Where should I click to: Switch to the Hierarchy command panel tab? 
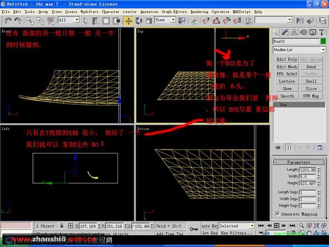[x=294, y=32]
